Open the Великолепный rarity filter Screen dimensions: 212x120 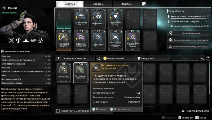(119, 58)
